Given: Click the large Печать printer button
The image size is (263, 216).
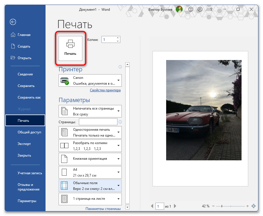Looking at the screenshot, I should point(70,48).
